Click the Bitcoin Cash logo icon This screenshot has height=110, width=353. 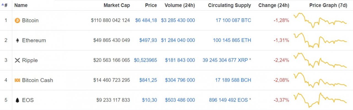[x=17, y=80]
